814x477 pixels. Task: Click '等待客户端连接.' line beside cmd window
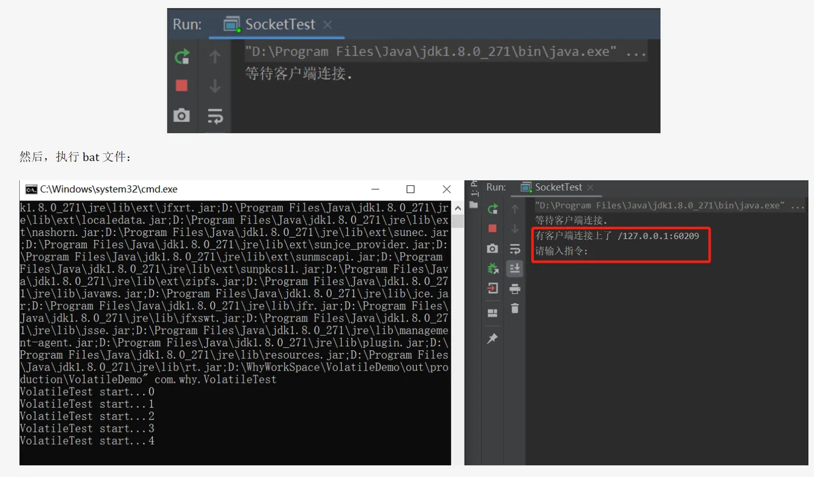coord(572,221)
